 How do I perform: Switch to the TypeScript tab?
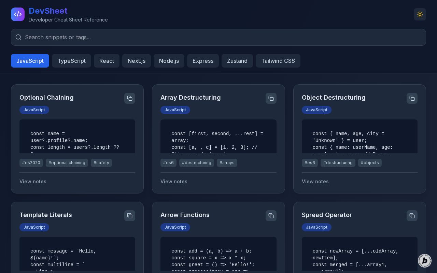pos(71,61)
